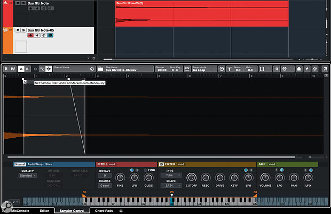The height and width of the screenshot is (214, 331).
Task: Click the red Sus Gtr Note-05 (2) audio clip
Action: pos(202,13)
